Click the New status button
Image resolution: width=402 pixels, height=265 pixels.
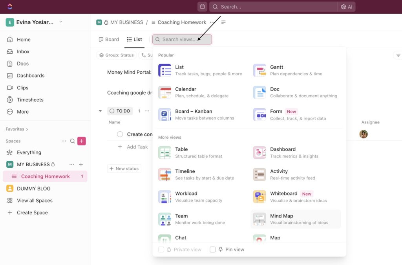pyautogui.click(x=124, y=169)
